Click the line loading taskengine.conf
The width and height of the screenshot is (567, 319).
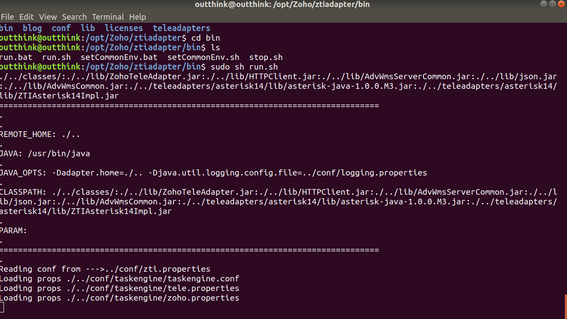click(120, 279)
